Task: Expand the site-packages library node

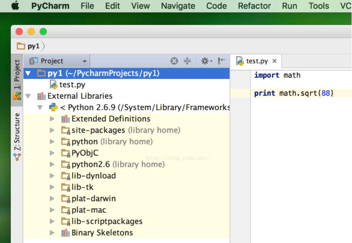Action: click(52, 130)
